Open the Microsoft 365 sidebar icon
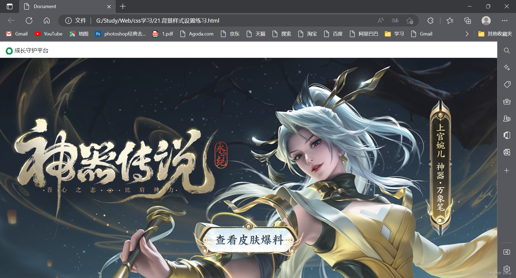This screenshot has width=516, height=278. pos(507,135)
